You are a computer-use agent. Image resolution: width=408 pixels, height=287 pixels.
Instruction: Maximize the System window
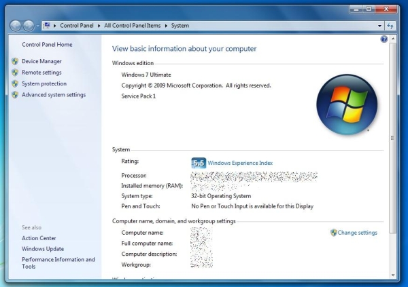(x=369, y=9)
